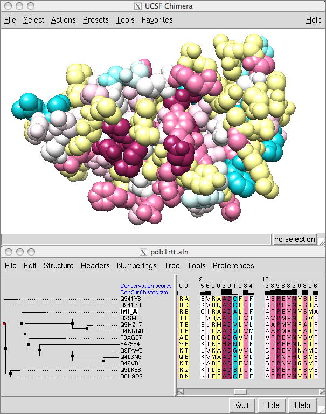This screenshot has width=326, height=414.
Task: Open the Actions menu
Action: (63, 20)
